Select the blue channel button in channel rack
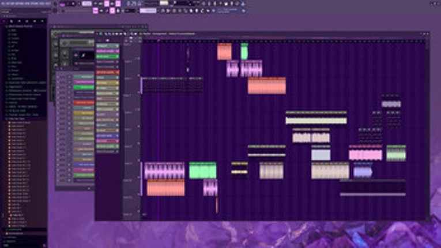Image resolution: width=441 pixels, height=248 pixels. (84, 165)
